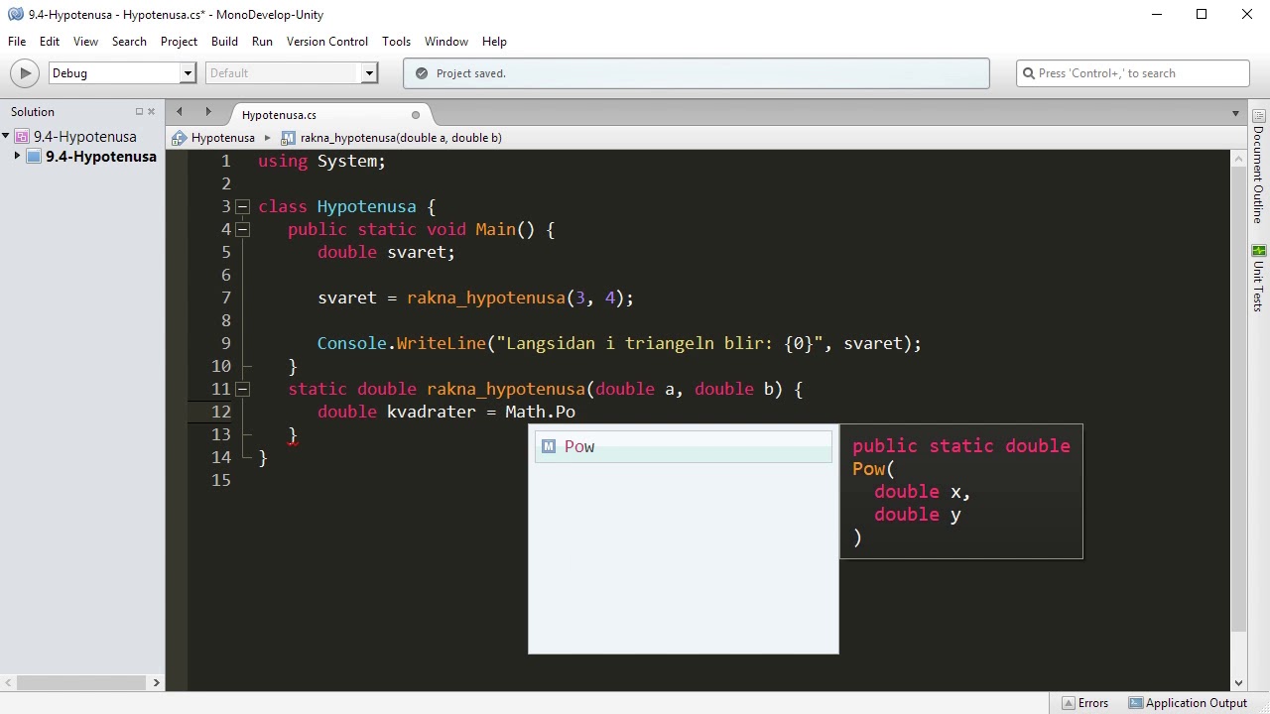Click 'svaret' variable on line 7
1270x714 pixels.
[347, 297]
